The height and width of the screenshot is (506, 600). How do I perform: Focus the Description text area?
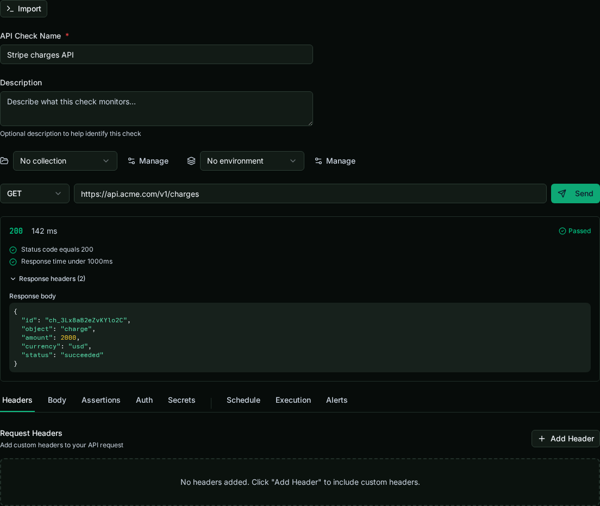[x=156, y=109]
